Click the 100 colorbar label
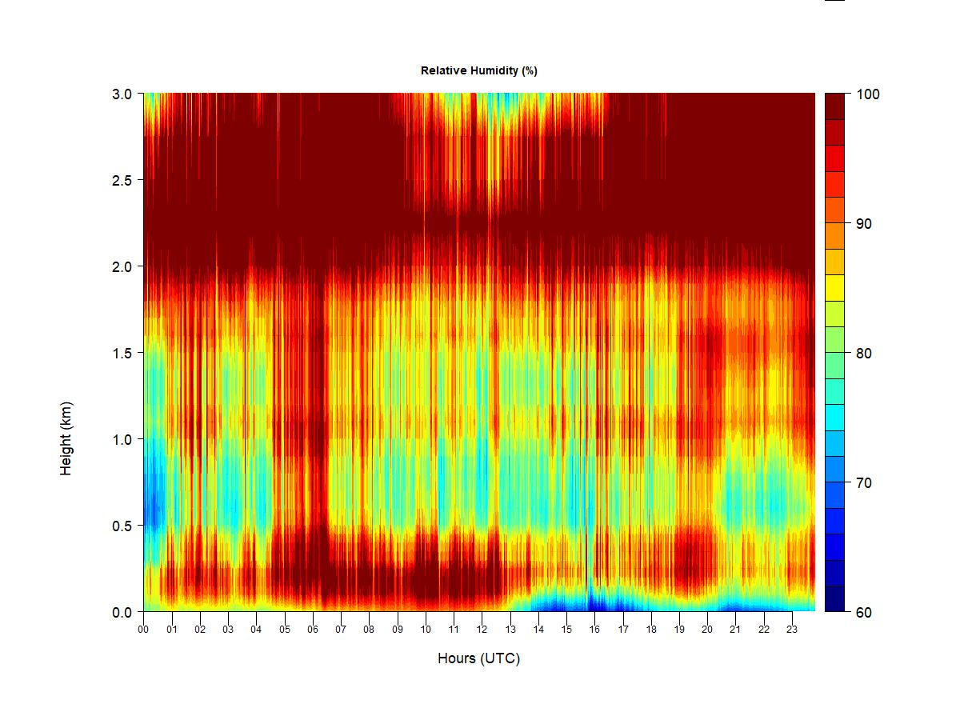 pyautogui.click(x=869, y=94)
